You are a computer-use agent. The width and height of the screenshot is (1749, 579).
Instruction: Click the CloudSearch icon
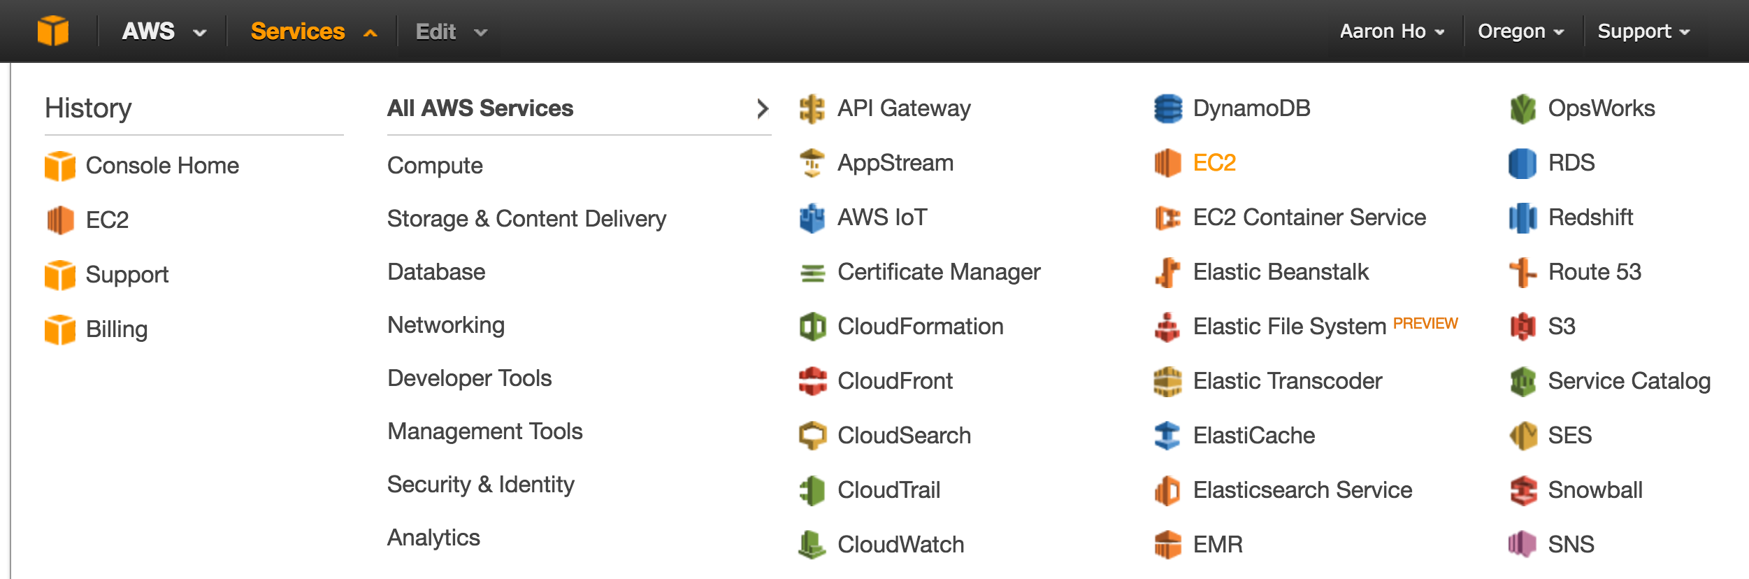[x=812, y=436]
